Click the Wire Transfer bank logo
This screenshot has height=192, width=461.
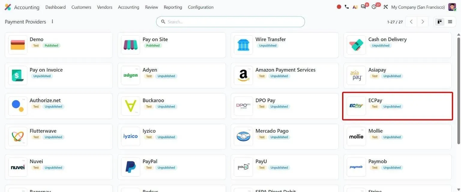coord(243,45)
